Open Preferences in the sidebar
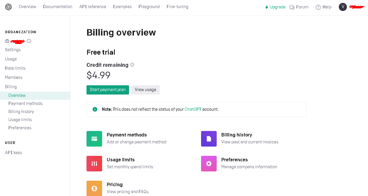The height and width of the screenshot is (196, 368). click(x=20, y=128)
